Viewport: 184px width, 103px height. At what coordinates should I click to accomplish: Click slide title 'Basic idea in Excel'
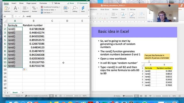[114, 31]
